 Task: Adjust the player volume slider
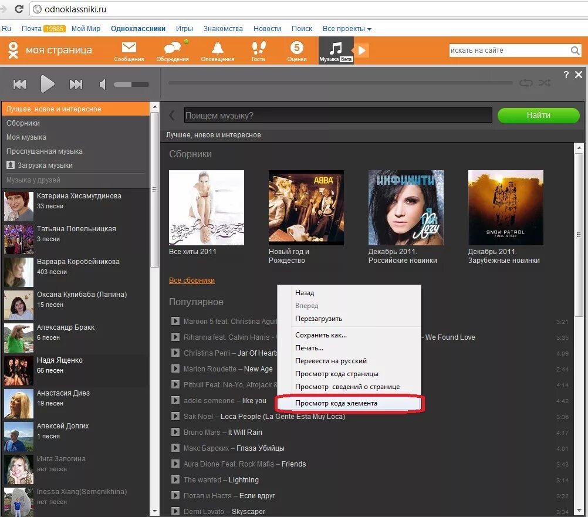(131, 85)
